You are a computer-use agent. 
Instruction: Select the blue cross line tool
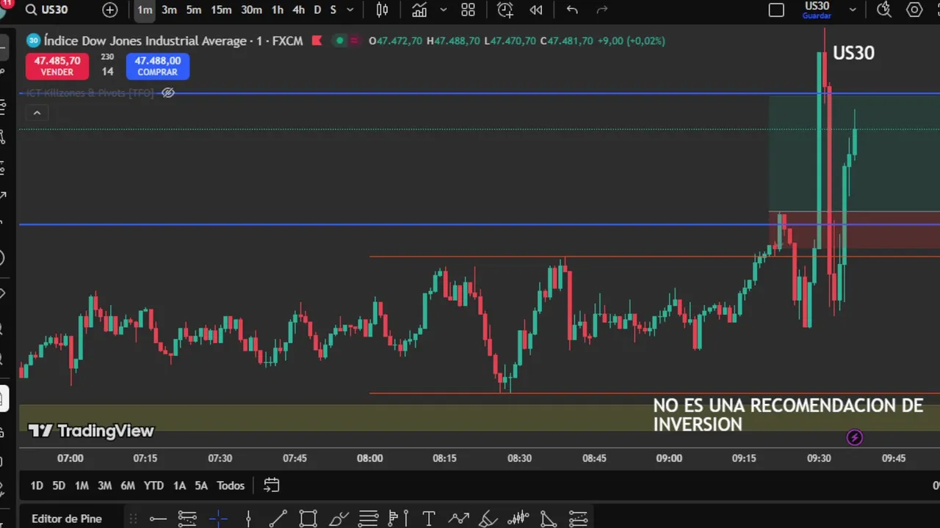coord(218,518)
